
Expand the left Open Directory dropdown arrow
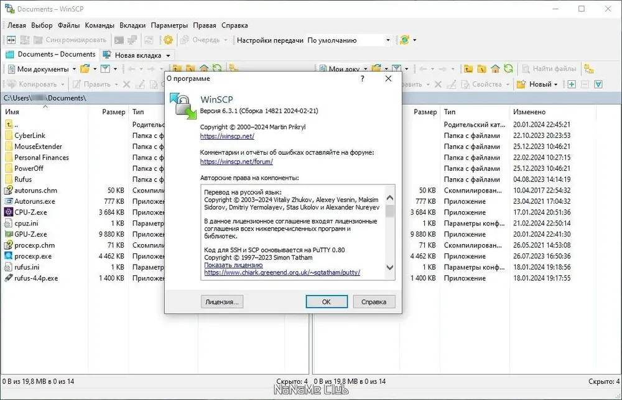coord(95,69)
